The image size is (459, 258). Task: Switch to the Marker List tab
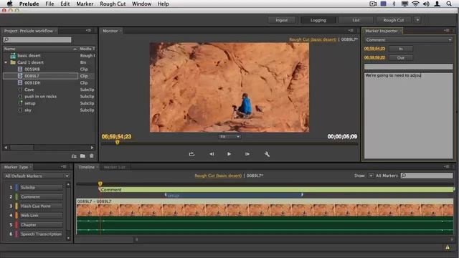pos(115,167)
